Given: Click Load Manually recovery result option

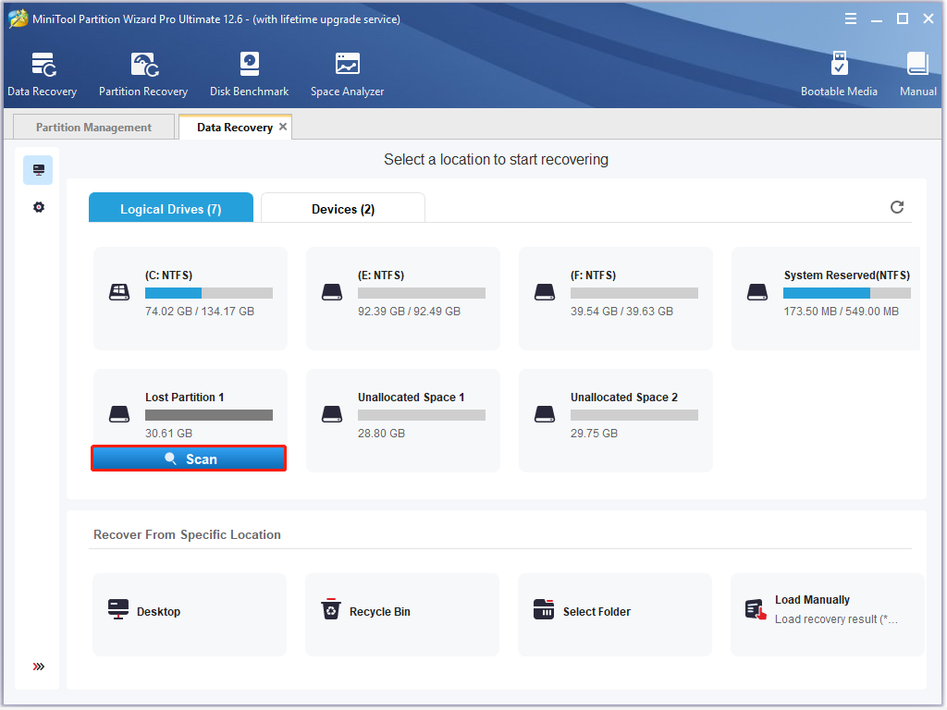Looking at the screenshot, I should 826,609.
